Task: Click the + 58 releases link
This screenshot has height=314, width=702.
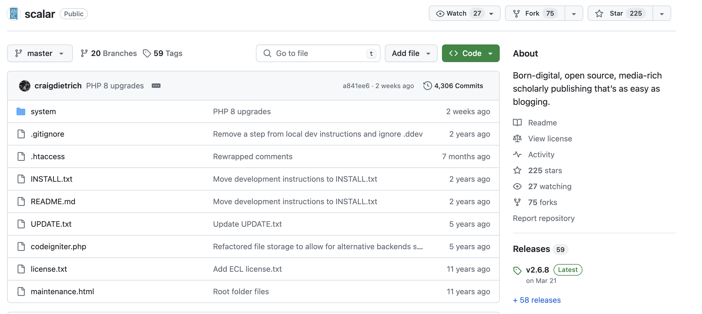Action: 536,300
